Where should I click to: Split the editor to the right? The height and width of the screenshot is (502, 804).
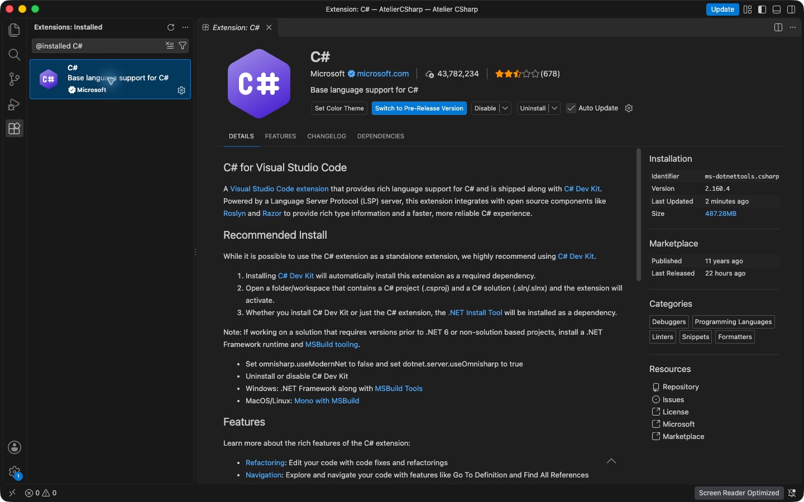pyautogui.click(x=778, y=27)
